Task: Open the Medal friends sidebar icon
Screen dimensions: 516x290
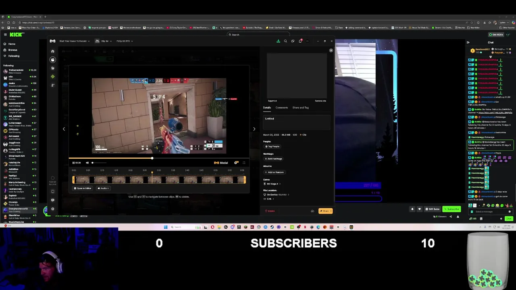Action: (52, 85)
